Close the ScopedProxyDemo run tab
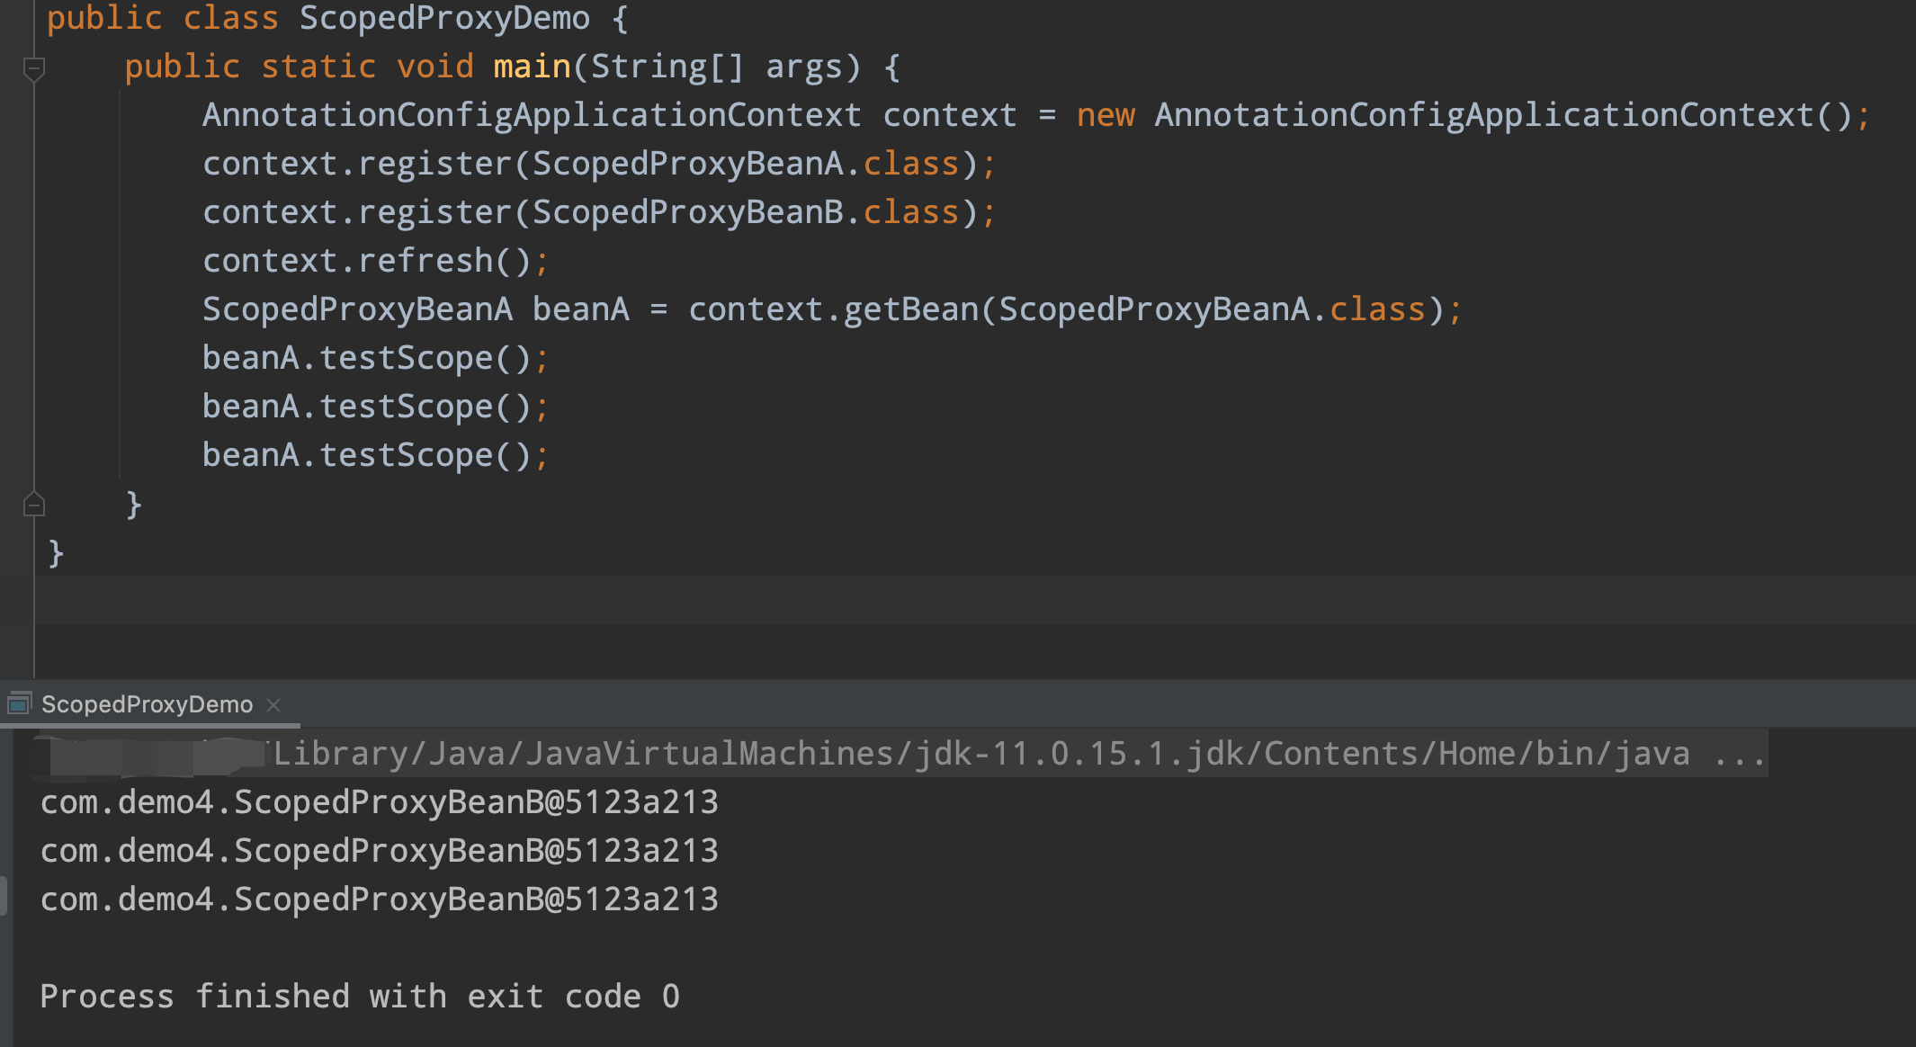Image resolution: width=1916 pixels, height=1047 pixels. tap(274, 705)
